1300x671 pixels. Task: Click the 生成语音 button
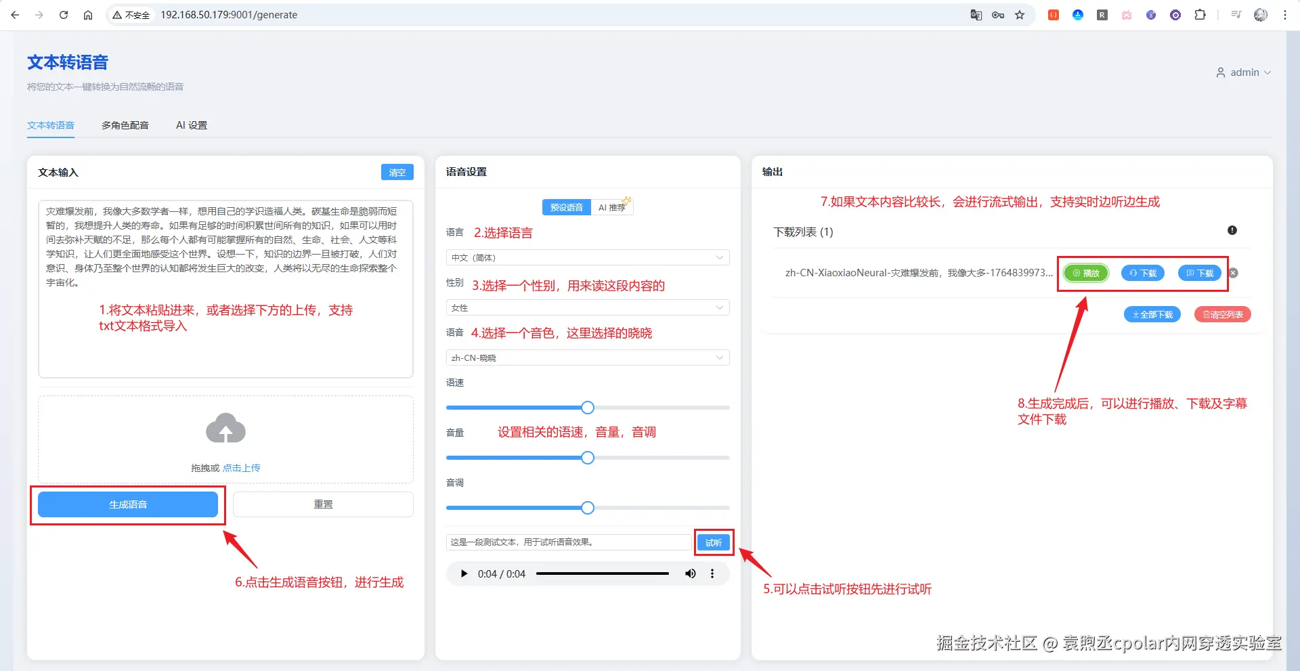click(x=128, y=504)
